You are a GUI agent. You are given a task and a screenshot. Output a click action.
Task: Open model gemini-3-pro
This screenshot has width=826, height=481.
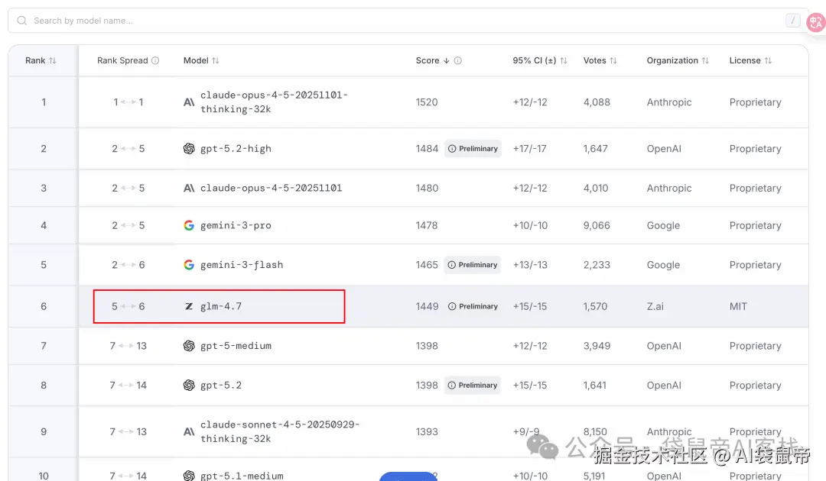pos(236,225)
